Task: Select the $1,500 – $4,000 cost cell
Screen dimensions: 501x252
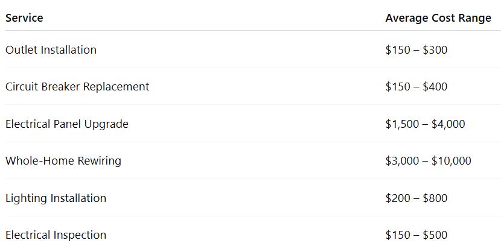Action: point(425,124)
